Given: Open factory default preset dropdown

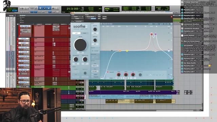Looking at the screenshot, I should (x=91, y=17).
